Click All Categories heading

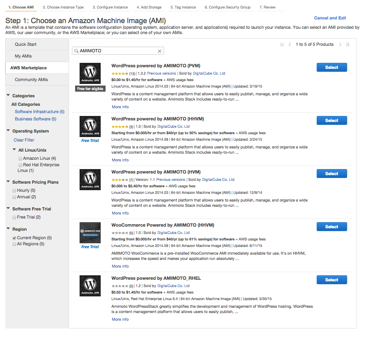pos(26,104)
